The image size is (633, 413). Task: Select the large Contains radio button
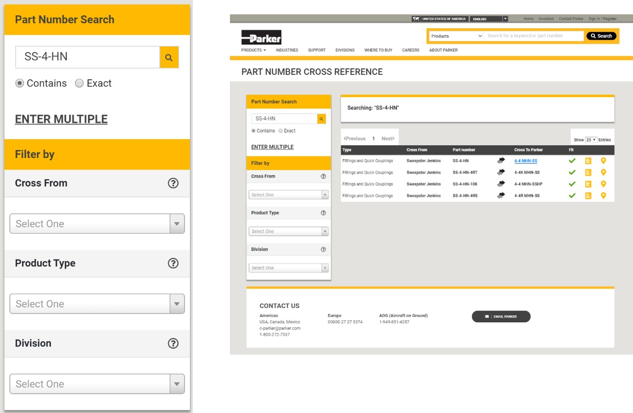point(20,83)
